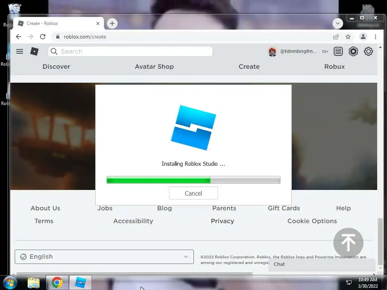This screenshot has width=387, height=290.
Task: Bookmark the page with star icon
Action: 348,37
